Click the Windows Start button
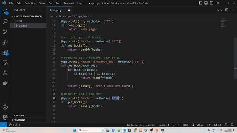This screenshot has width=237, height=133. pyautogui.click(x=75, y=130)
